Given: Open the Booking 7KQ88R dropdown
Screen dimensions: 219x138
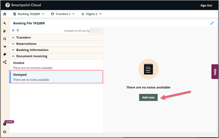Looking at the screenshot, I should 29,14.
